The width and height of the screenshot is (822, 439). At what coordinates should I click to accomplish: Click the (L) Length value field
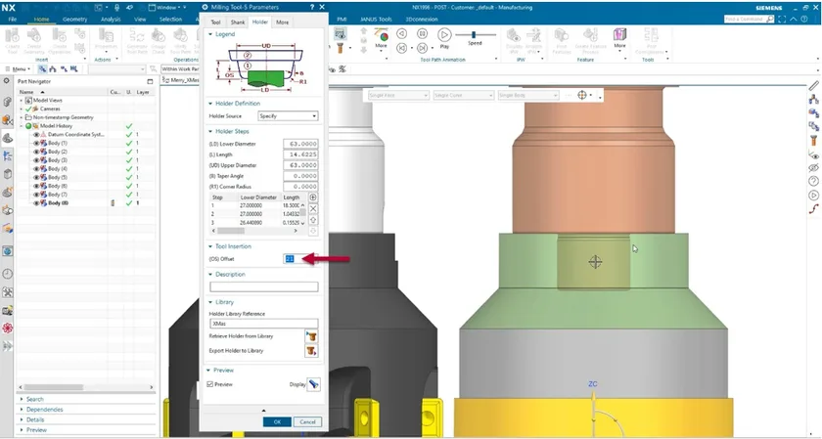(x=300, y=154)
